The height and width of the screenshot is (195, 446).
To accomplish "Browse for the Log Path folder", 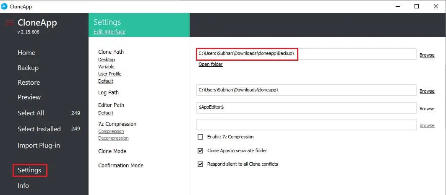I will pos(427,91).
